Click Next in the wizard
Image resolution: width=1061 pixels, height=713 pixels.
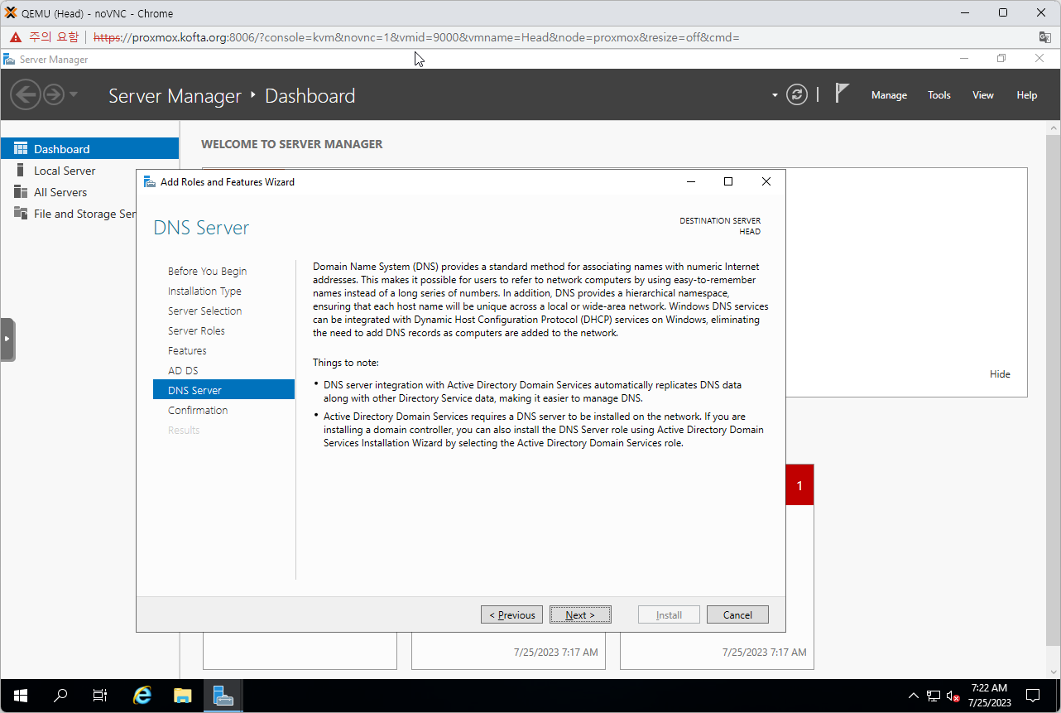[580, 614]
